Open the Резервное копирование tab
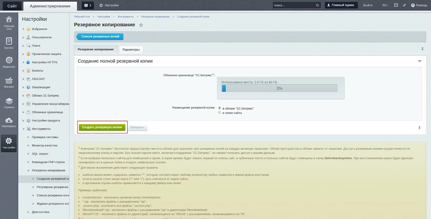This screenshot has width=431, height=219. coord(96,50)
